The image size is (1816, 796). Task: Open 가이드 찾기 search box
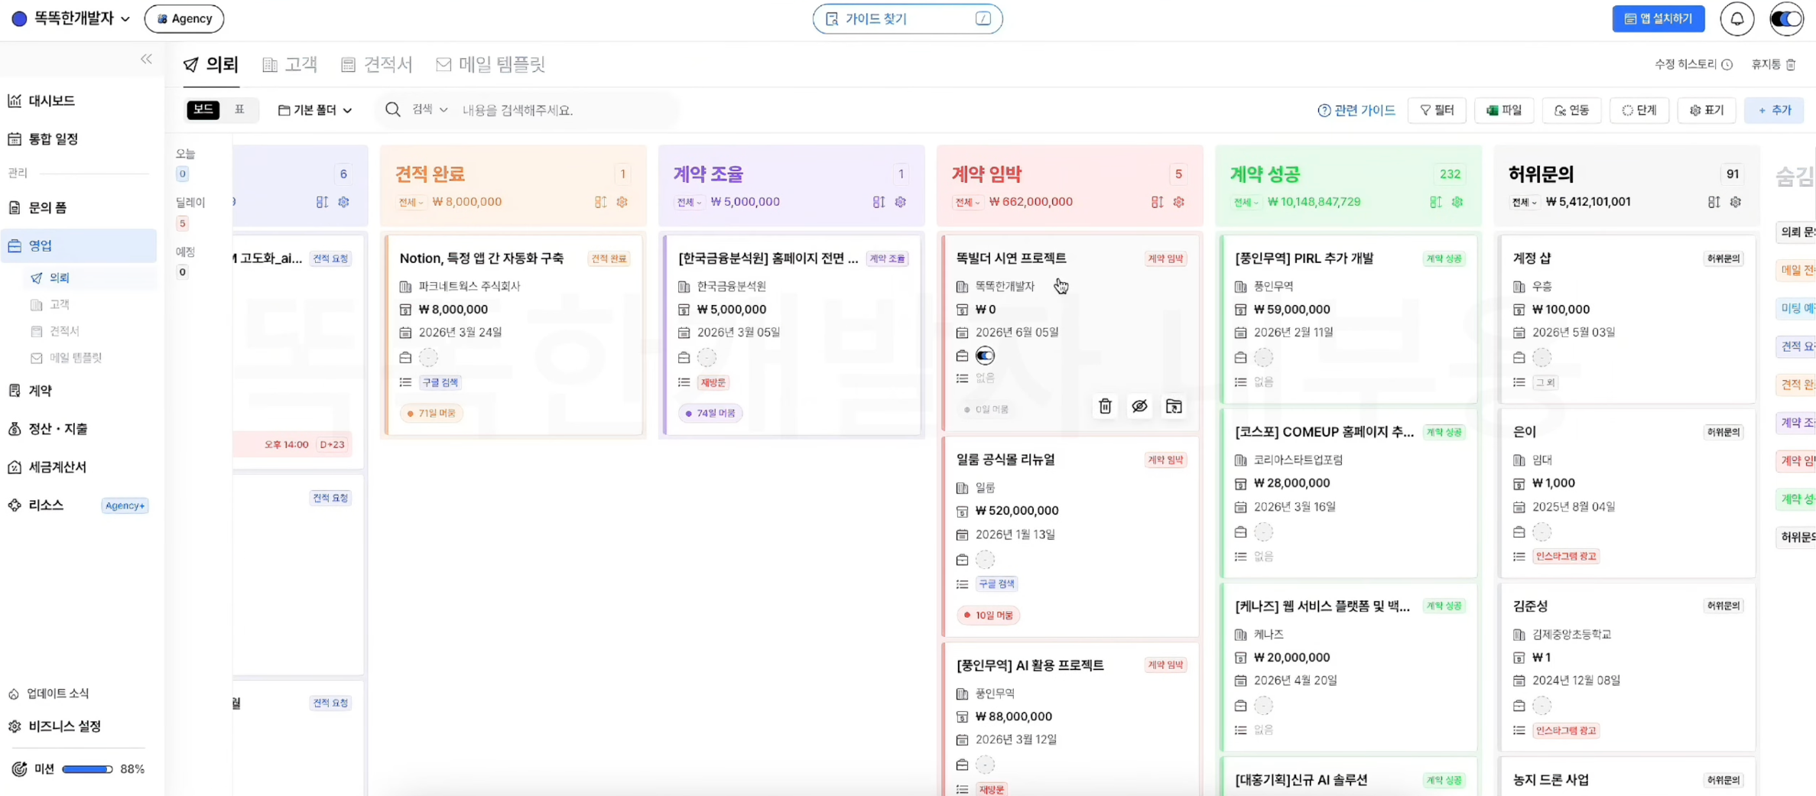click(908, 19)
